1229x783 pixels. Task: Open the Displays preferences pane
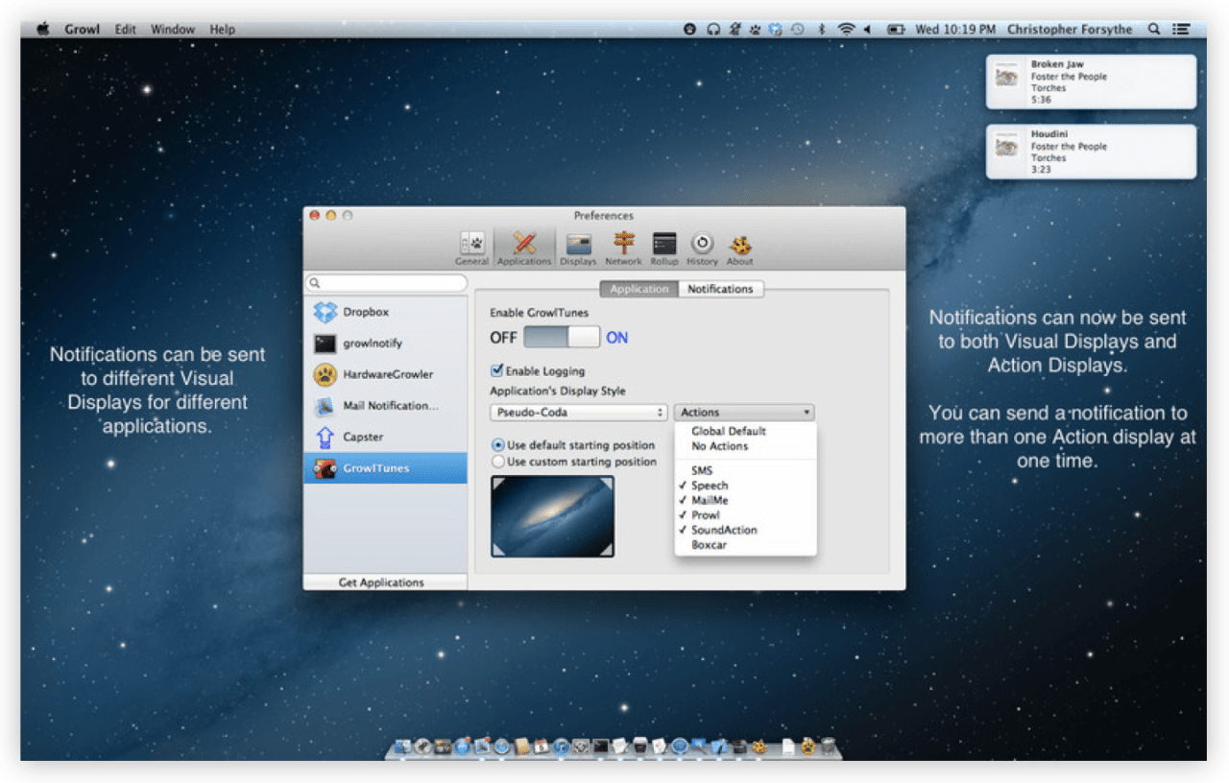pos(578,249)
